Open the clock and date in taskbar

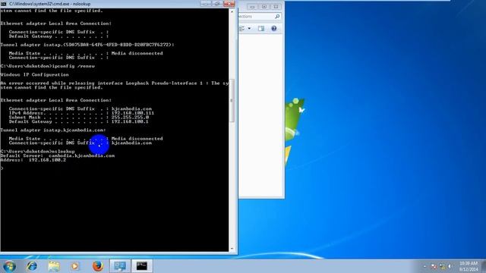coord(469,266)
